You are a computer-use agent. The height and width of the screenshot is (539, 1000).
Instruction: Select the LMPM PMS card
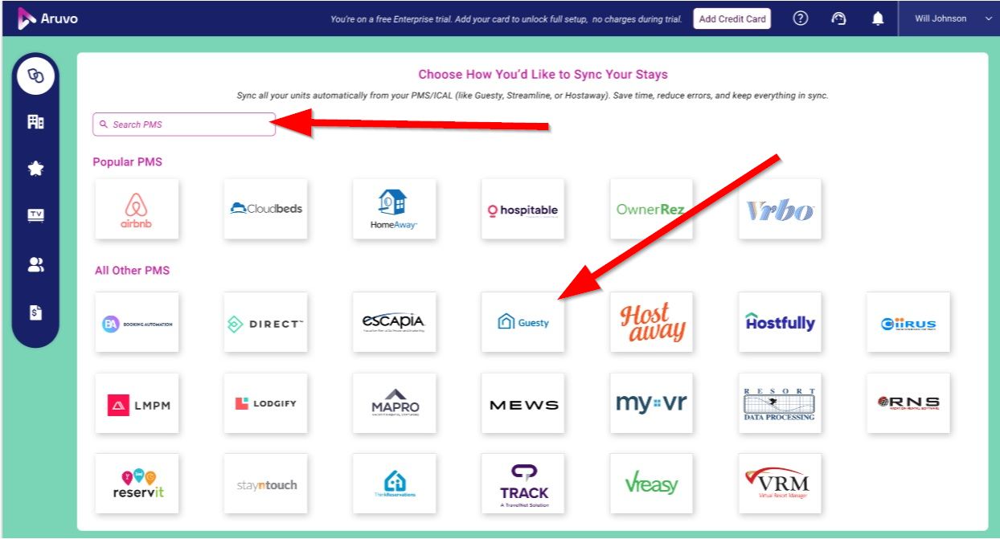(137, 403)
